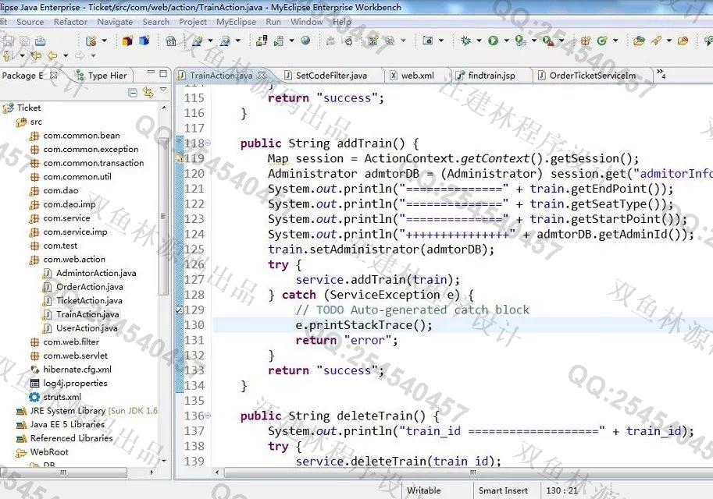Click the editor horizontal scrollbar left arrow
Viewport: 713px width, 499px height.
[217, 472]
